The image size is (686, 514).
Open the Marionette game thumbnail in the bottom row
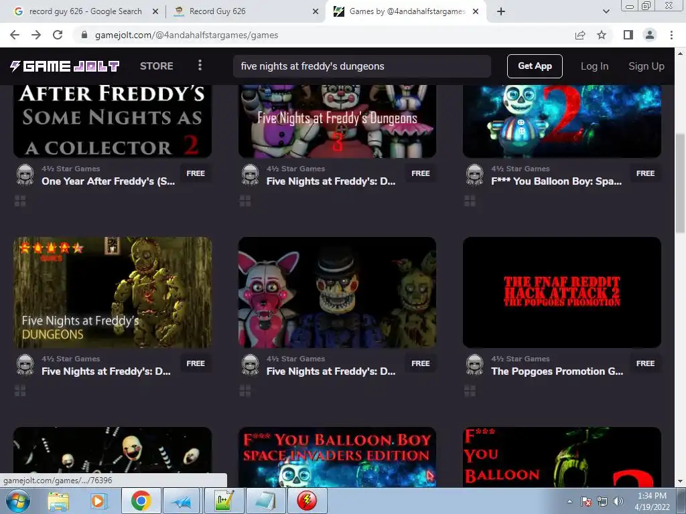click(113, 450)
